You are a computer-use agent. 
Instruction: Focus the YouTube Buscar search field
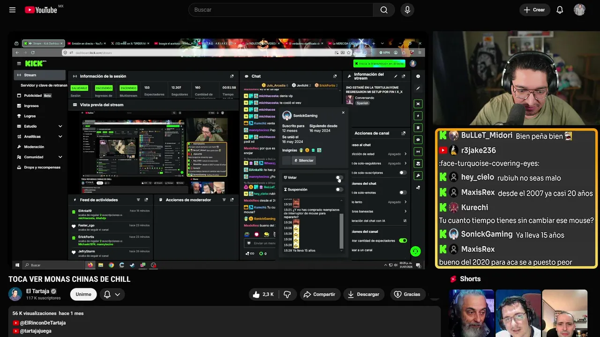(281, 10)
